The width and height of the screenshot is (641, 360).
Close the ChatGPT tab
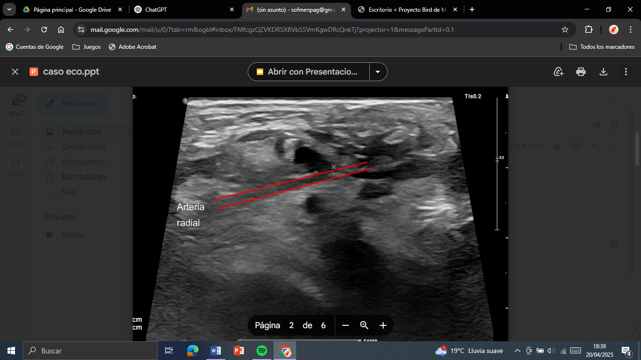(x=231, y=9)
